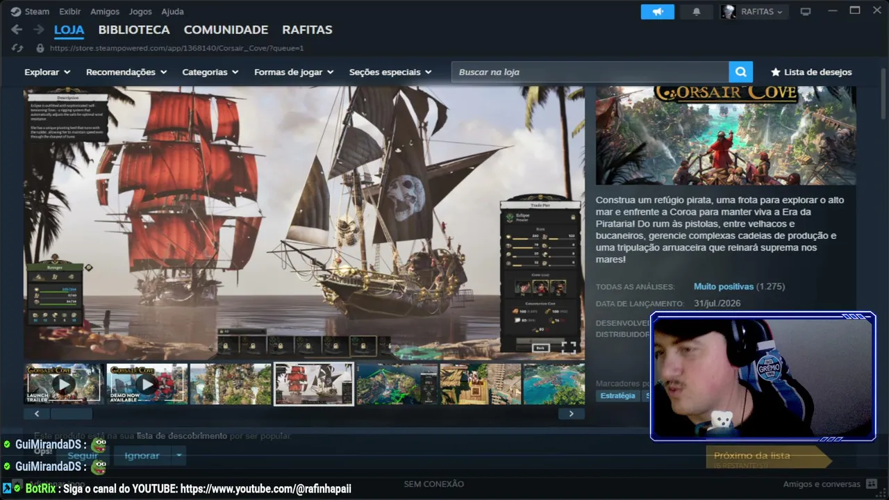Switch to the COMUNIDADE tab
This screenshot has height=500, width=889.
[226, 30]
